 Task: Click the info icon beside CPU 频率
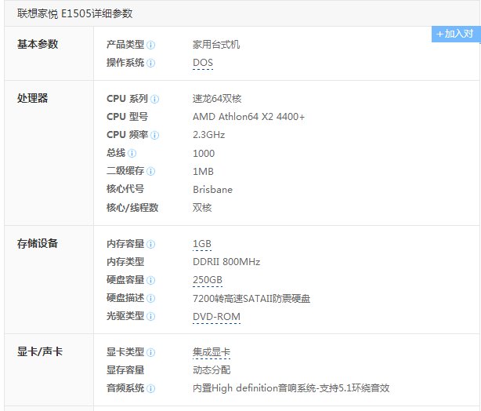pyautogui.click(x=154, y=136)
